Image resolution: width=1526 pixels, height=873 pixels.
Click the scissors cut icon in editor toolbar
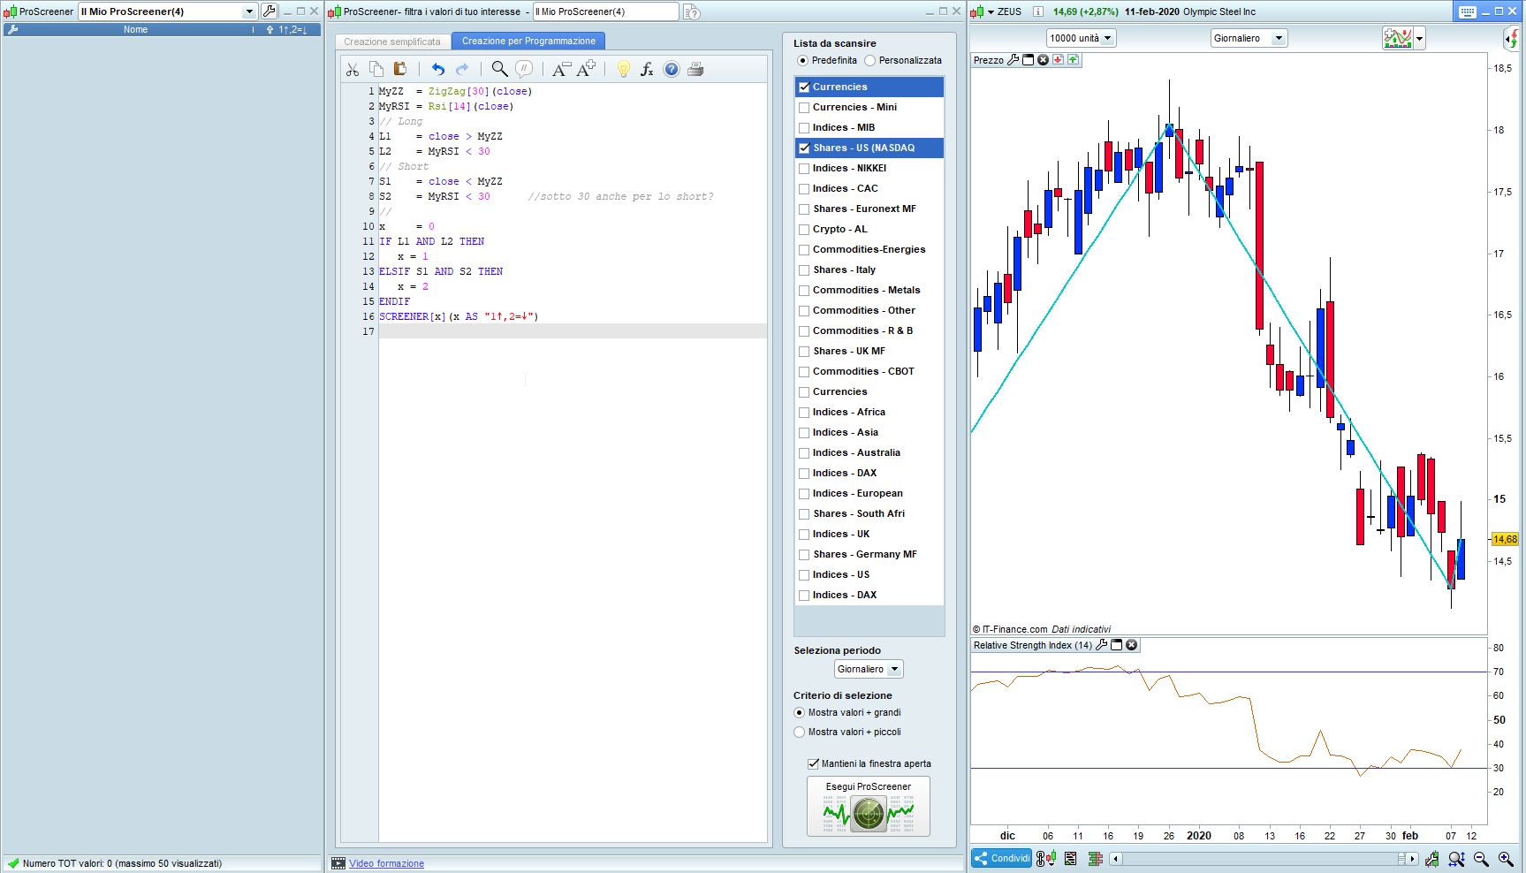pyautogui.click(x=353, y=69)
